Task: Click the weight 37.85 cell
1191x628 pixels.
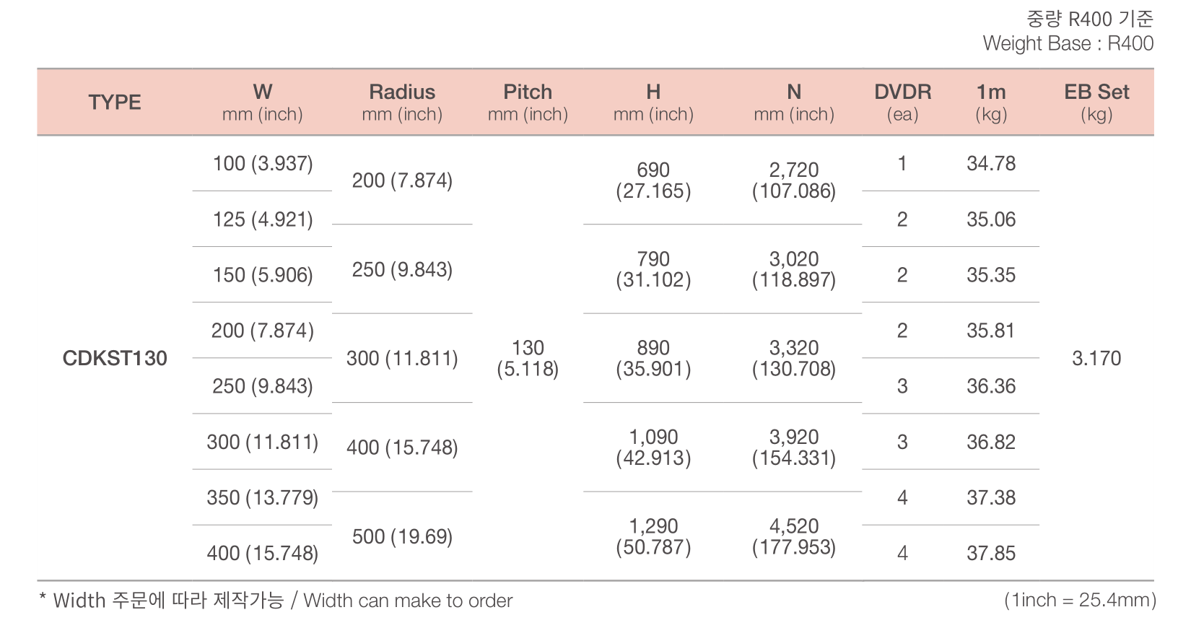Action: 991,554
